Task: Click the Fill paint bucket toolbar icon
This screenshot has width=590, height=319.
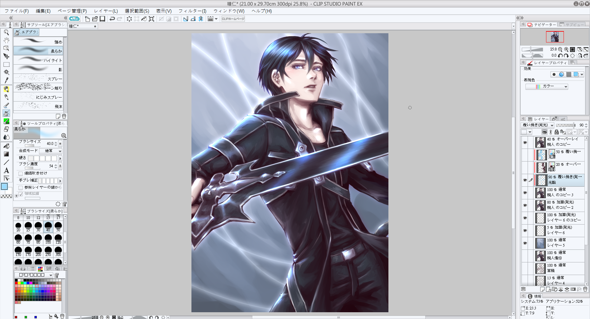Action: (144, 19)
